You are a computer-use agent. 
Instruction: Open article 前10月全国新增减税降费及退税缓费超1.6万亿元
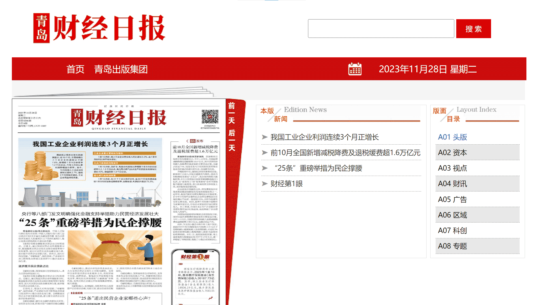click(x=345, y=153)
